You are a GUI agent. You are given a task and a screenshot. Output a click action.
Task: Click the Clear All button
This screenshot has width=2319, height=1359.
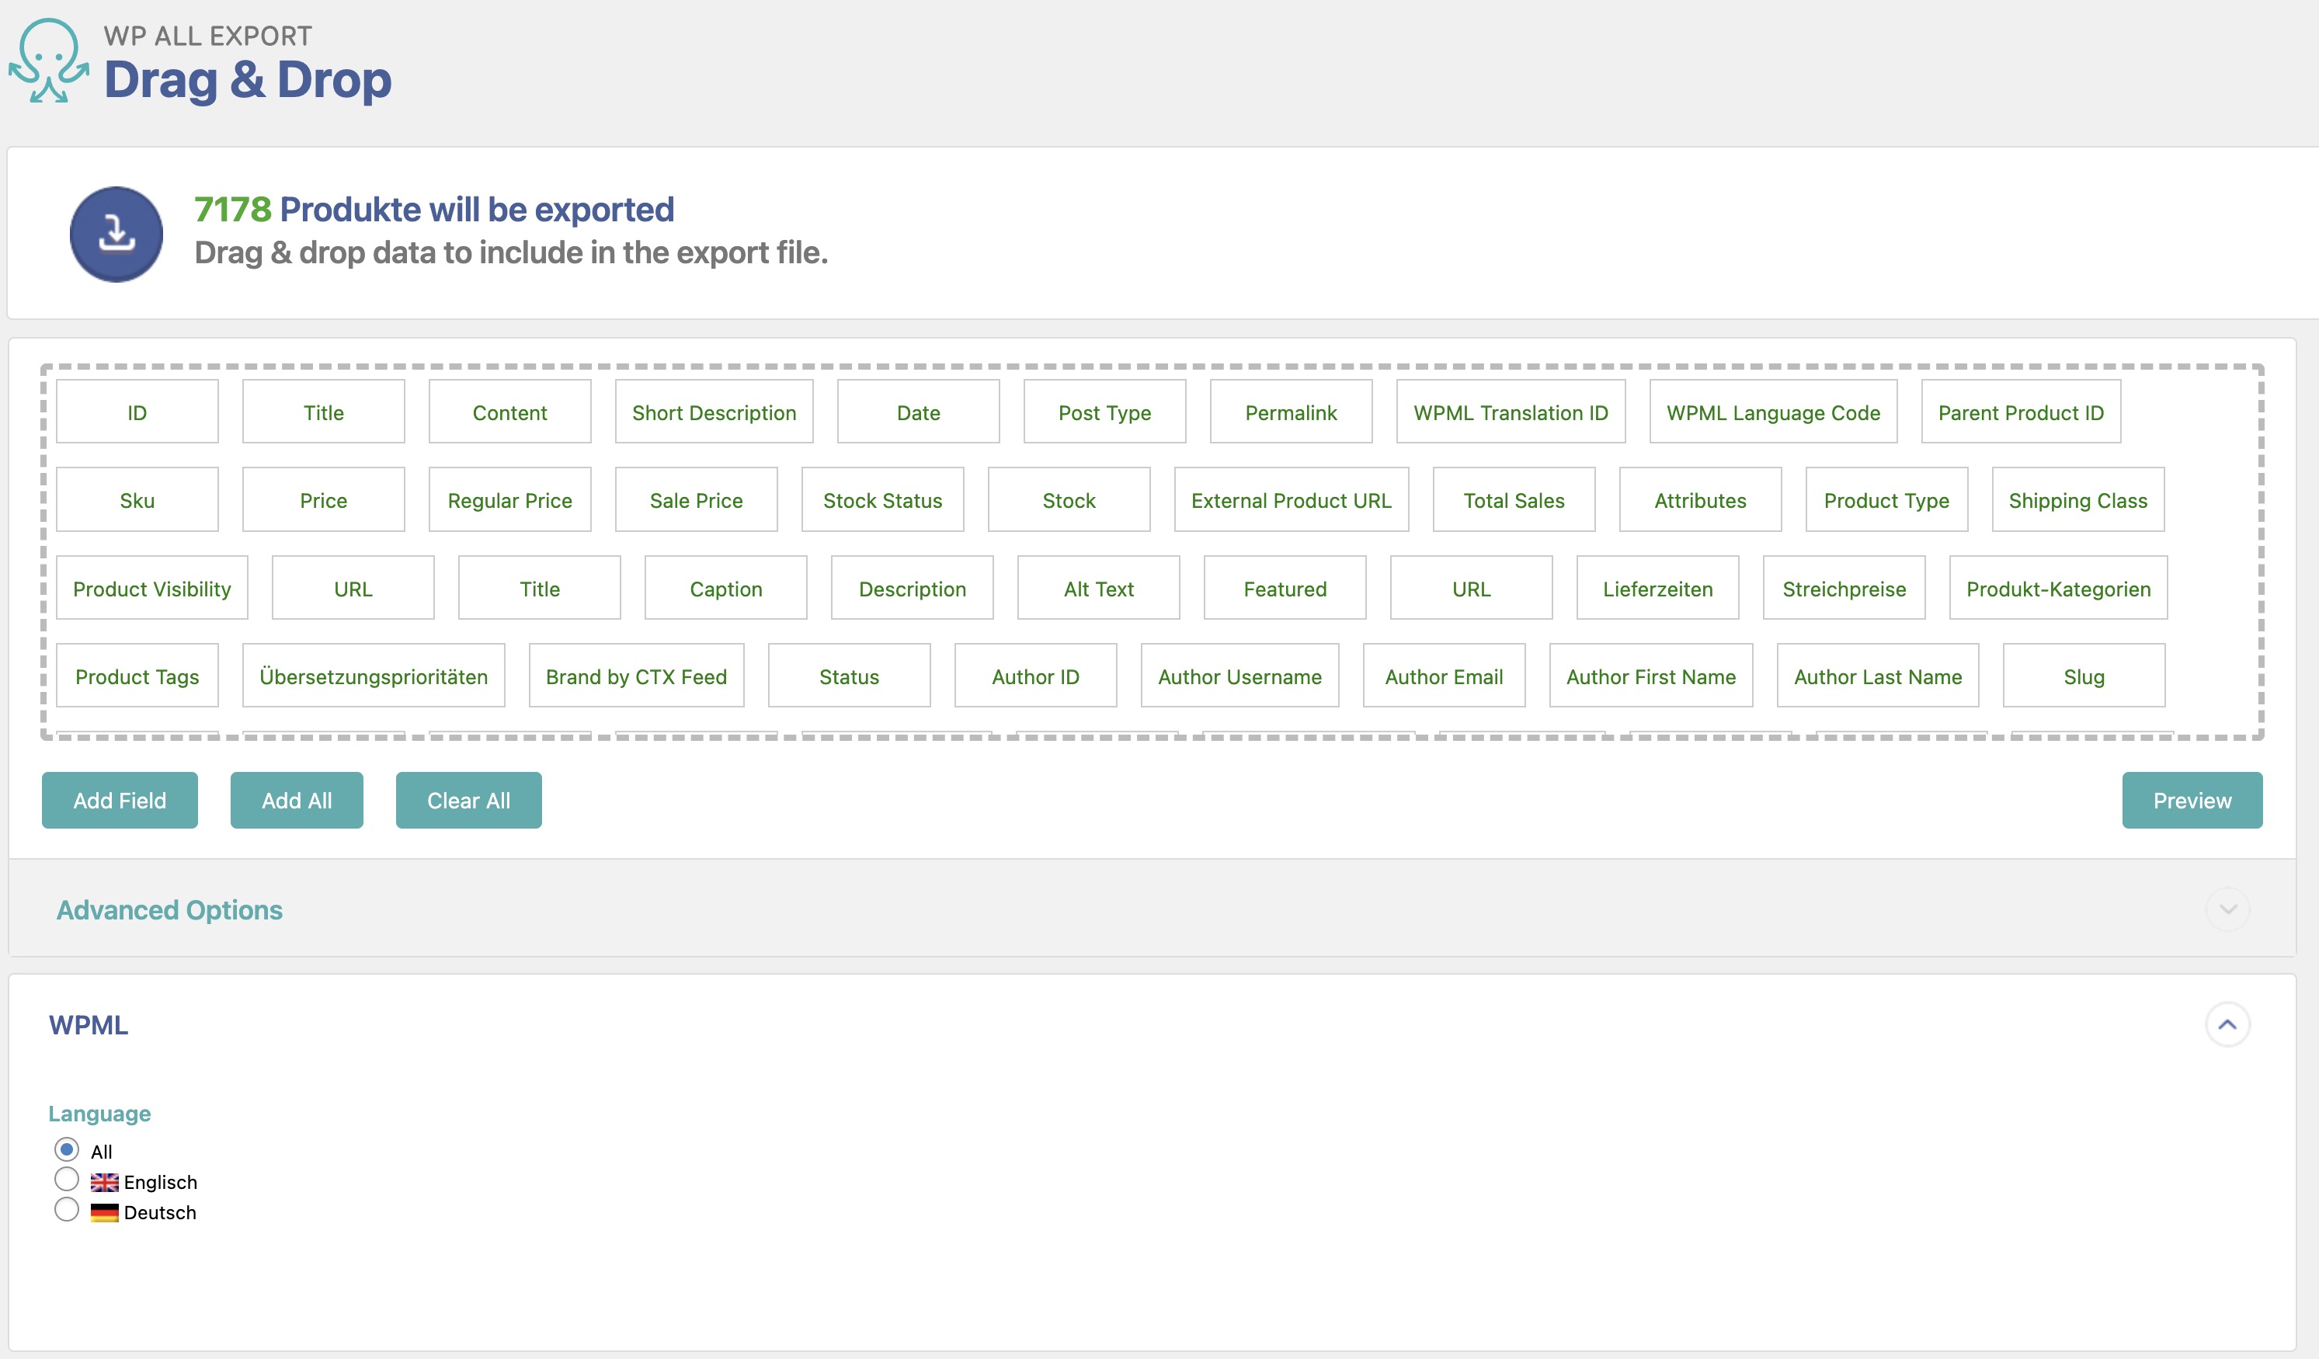point(468,801)
